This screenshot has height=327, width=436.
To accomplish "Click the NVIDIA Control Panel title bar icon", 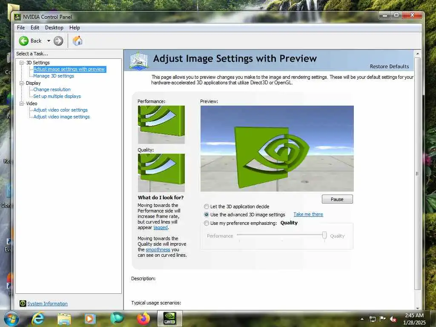I will 17,17.
